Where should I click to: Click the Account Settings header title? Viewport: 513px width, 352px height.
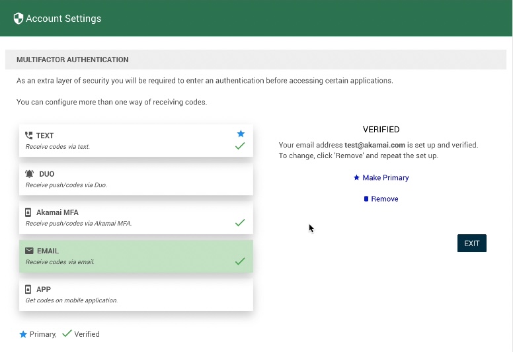click(x=63, y=19)
